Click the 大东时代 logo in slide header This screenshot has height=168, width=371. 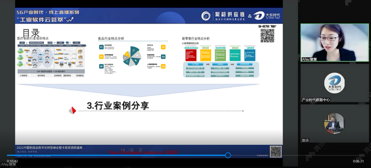(267, 16)
